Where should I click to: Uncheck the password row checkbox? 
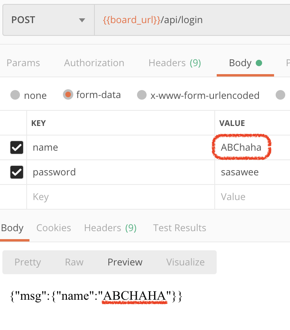point(17,172)
